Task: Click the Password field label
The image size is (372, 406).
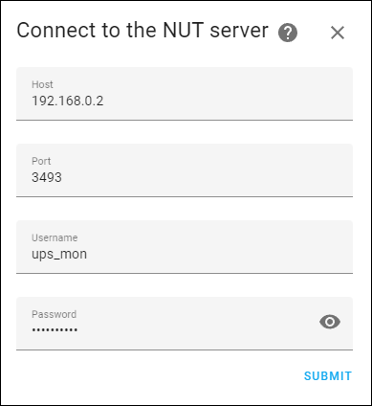Action: pyautogui.click(x=54, y=314)
